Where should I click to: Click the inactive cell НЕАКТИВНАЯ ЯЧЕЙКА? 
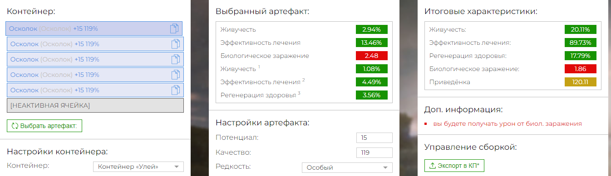coord(95,105)
